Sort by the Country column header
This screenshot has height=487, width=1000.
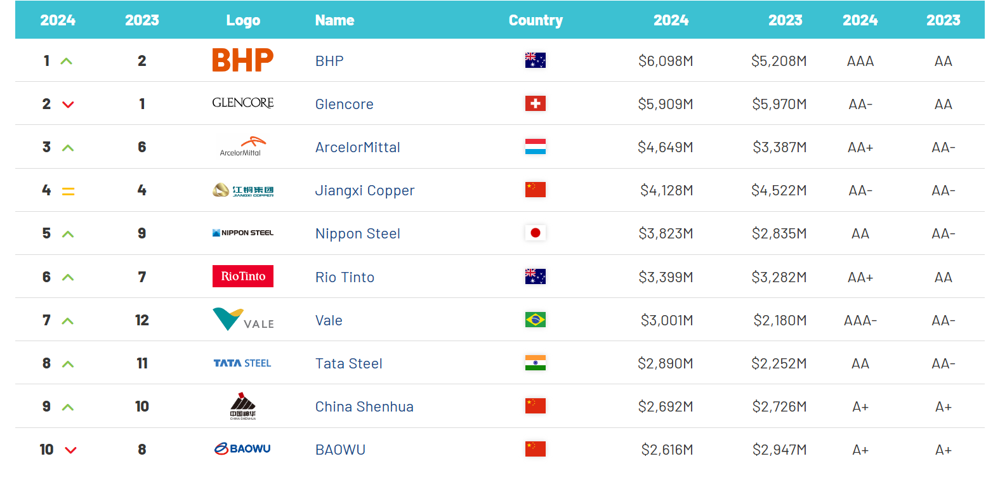(x=535, y=20)
